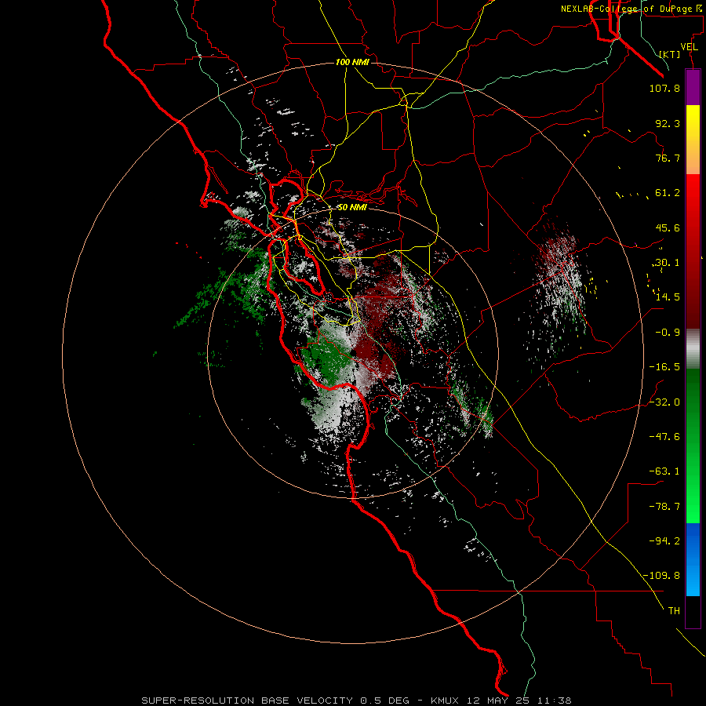The image size is (706, 706).
Task: Click the -0.9 scale value
Action: (x=668, y=333)
